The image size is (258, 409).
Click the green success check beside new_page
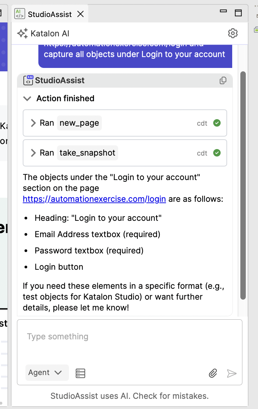tap(217, 123)
